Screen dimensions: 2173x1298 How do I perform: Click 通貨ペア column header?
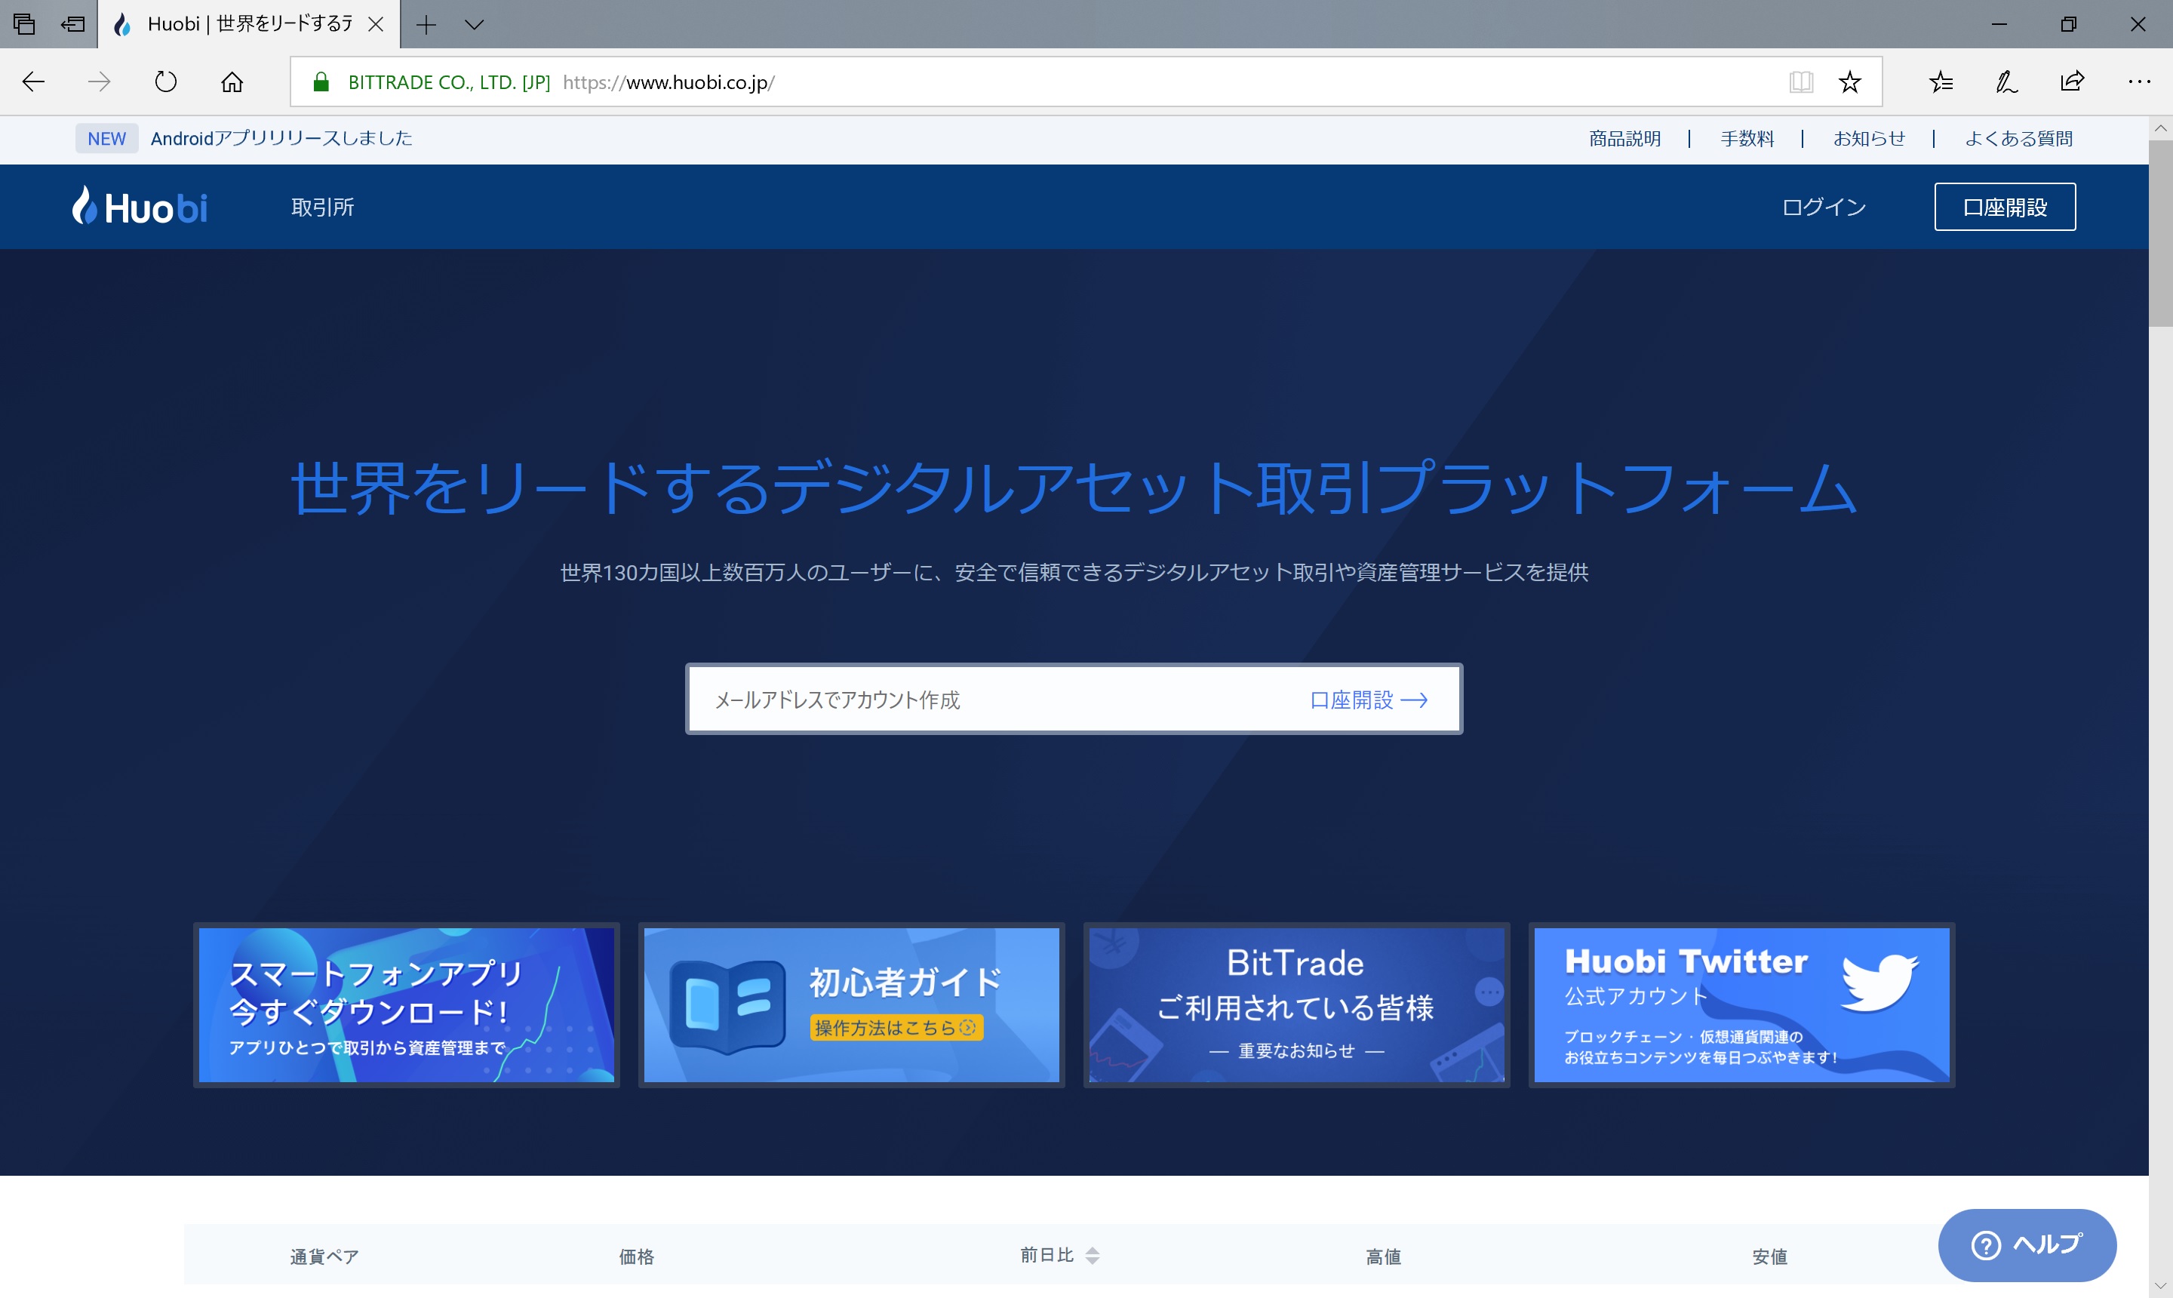tap(324, 1257)
